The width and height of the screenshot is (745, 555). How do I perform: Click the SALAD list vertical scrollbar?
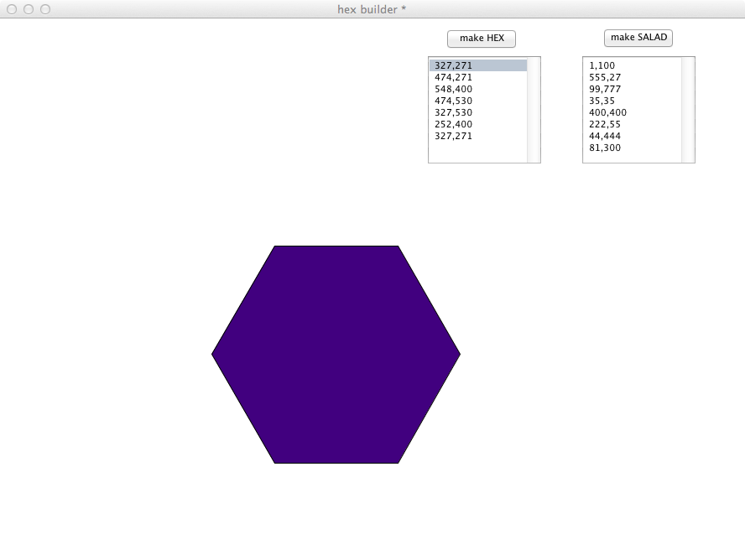click(x=688, y=110)
